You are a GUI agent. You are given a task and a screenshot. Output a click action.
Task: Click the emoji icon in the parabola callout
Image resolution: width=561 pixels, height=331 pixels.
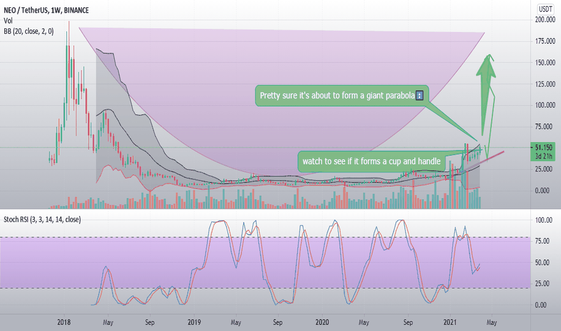(x=420, y=96)
